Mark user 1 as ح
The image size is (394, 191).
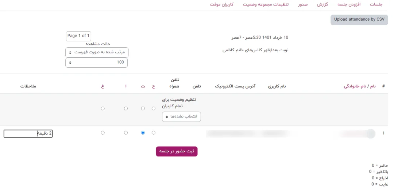[154, 133]
